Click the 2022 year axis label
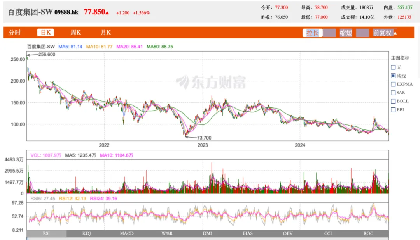Image resolution: width=420 pixels, height=240 pixels. pos(104,145)
